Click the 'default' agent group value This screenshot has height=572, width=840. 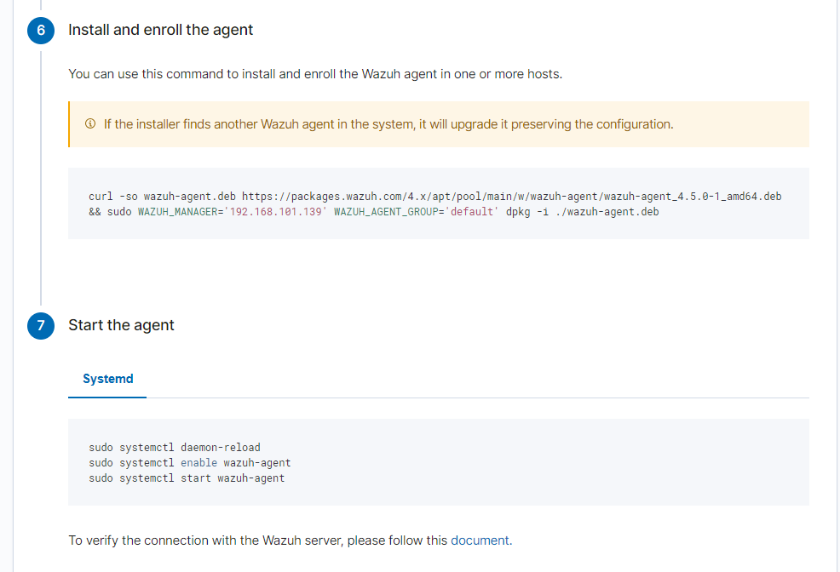473,212
